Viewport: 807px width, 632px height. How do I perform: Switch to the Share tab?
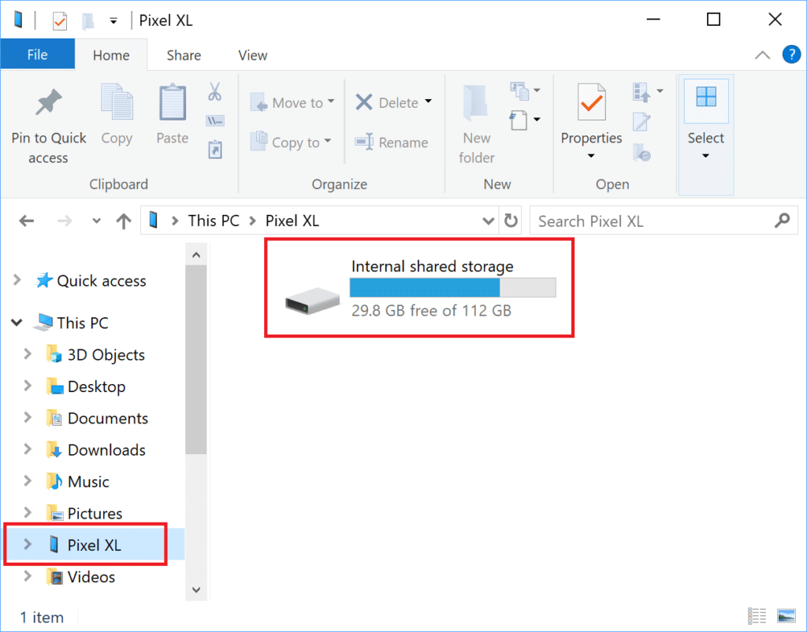(x=184, y=55)
